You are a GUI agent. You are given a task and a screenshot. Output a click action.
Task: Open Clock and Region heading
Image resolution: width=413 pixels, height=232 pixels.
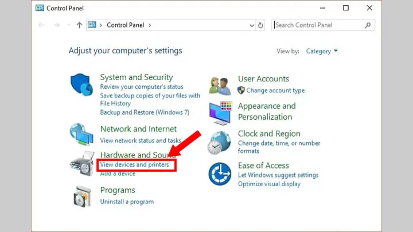269,133
